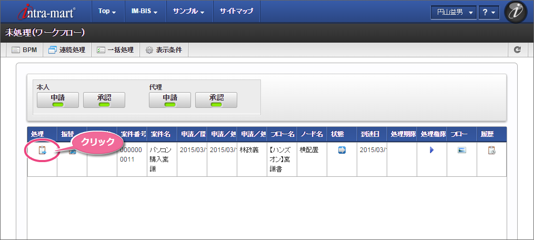
Task: Toggle the 代理 承認 filter button
Action: click(x=216, y=100)
